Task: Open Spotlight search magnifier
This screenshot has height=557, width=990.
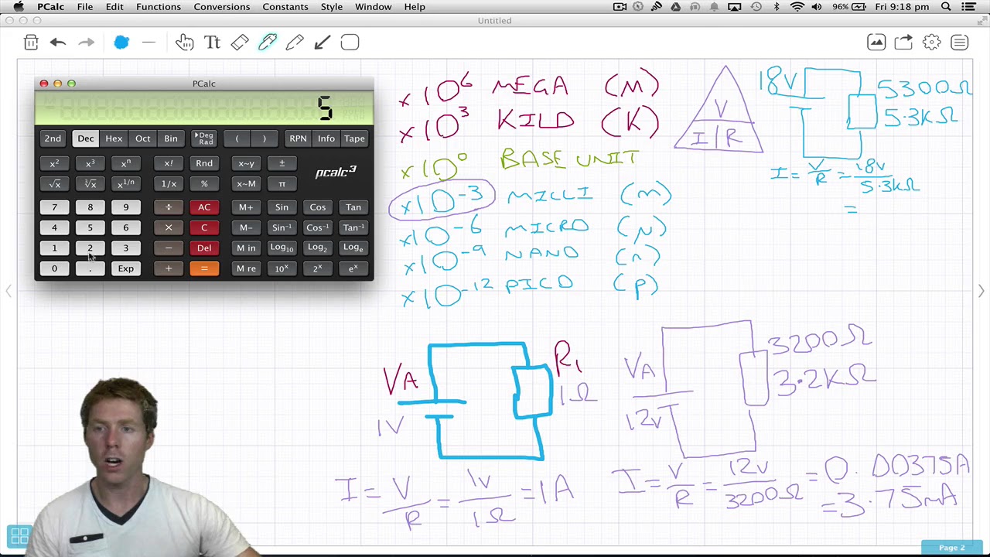Action: 946,7
